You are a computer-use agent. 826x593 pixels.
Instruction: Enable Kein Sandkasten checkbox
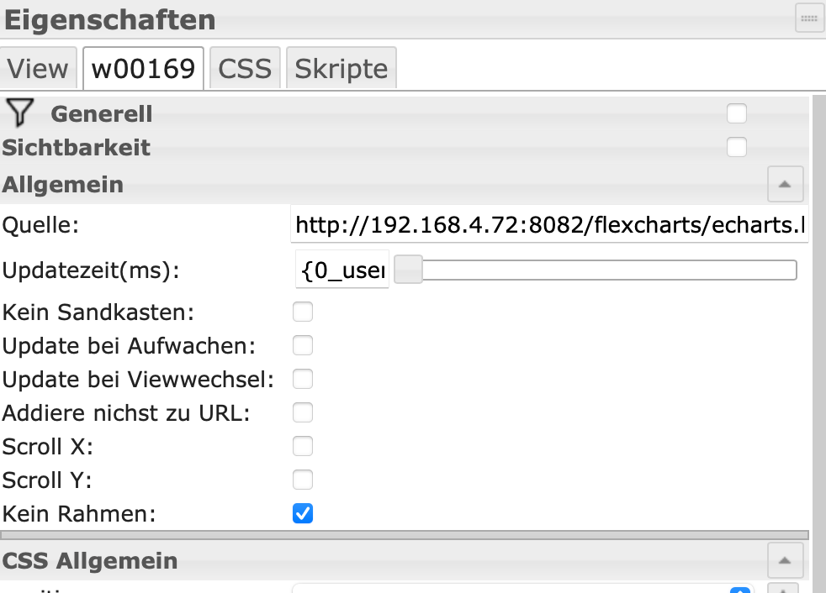(x=303, y=312)
